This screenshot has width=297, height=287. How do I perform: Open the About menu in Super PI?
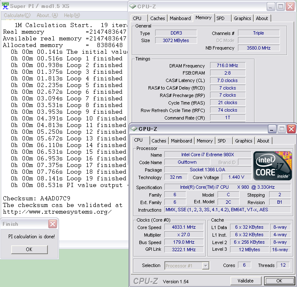47,15
